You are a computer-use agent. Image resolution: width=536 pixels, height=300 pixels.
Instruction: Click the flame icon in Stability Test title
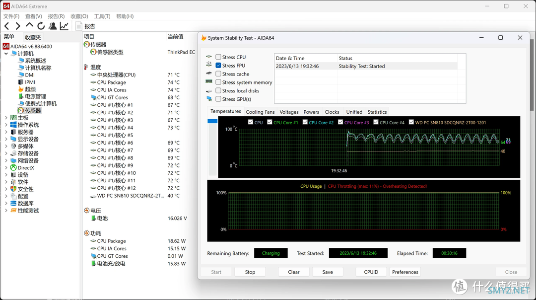click(204, 38)
